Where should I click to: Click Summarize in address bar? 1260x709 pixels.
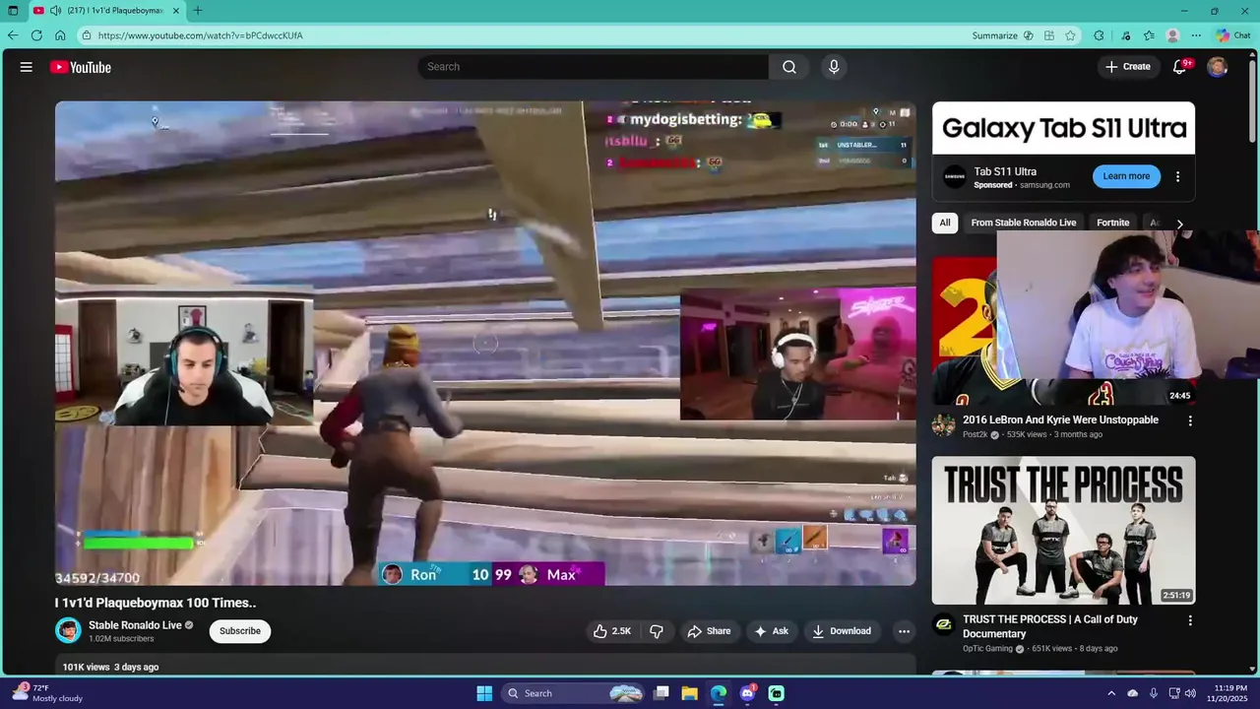(x=994, y=35)
